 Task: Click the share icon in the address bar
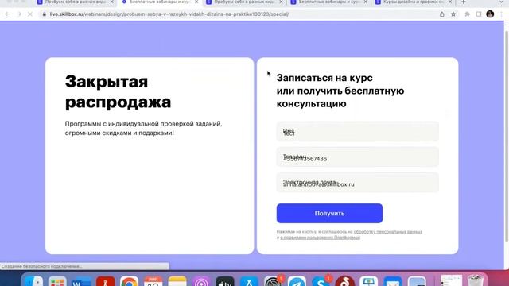pyautogui.click(x=442, y=14)
